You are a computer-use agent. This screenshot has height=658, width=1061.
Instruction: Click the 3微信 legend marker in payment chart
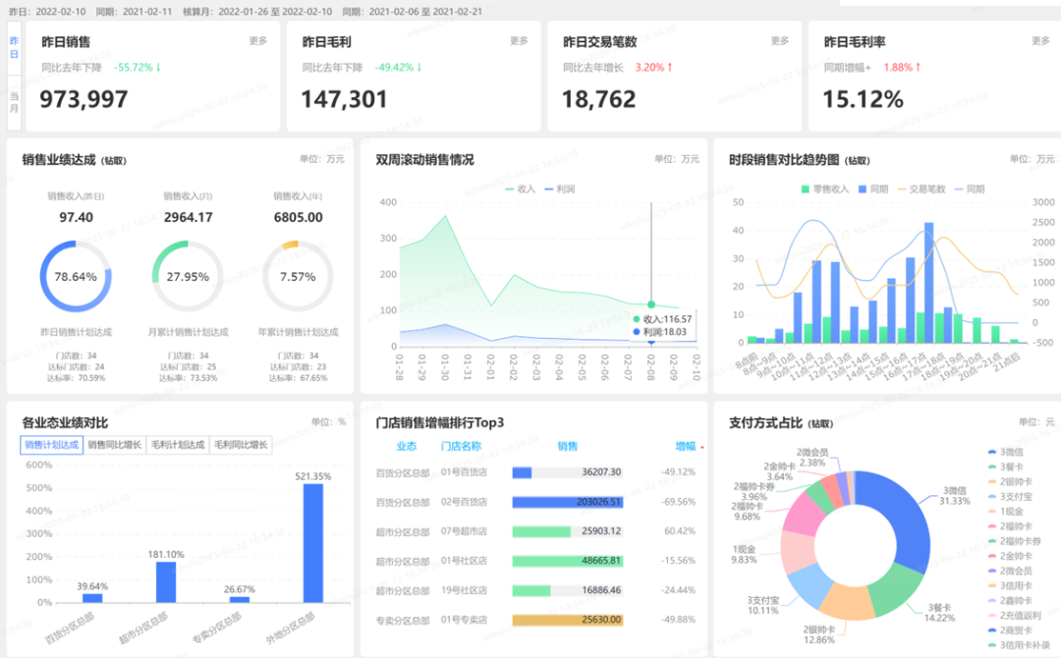[990, 452]
